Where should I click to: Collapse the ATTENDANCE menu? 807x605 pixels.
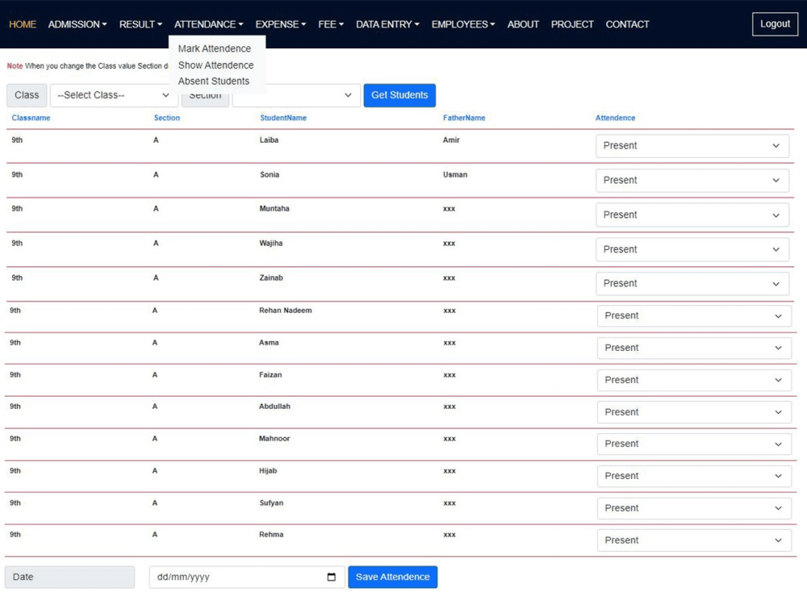pyautogui.click(x=208, y=24)
